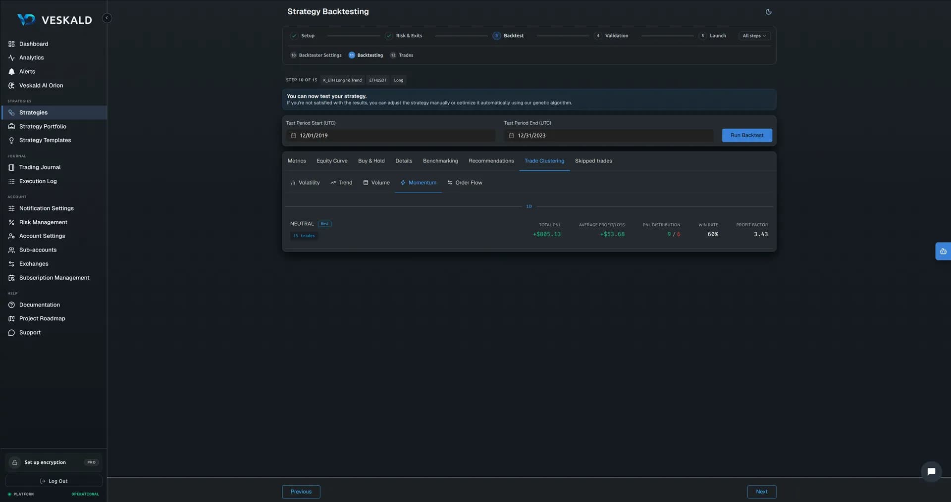Screen dimensions: 951x502
Task: Select the Backtesting sub-step
Action: 366,55
